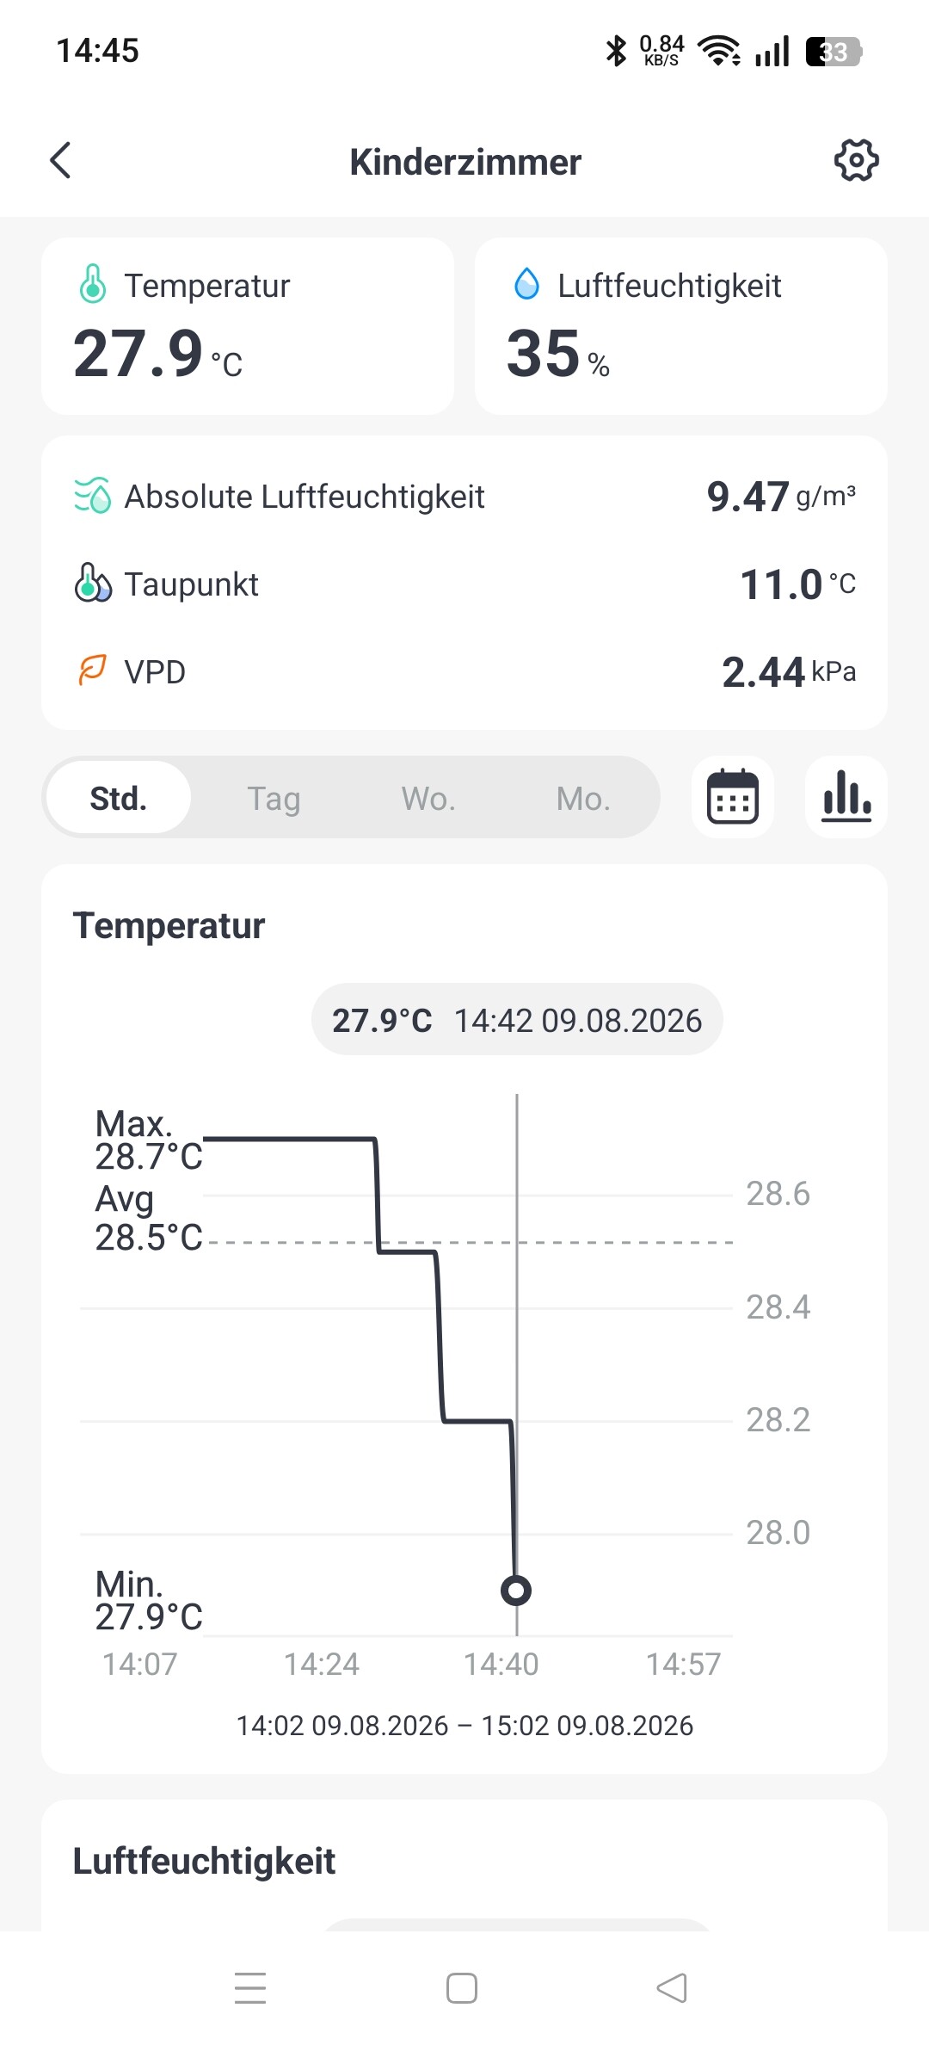The image size is (929, 2045).
Task: Switch to the Wo. time range
Action: pos(428,798)
